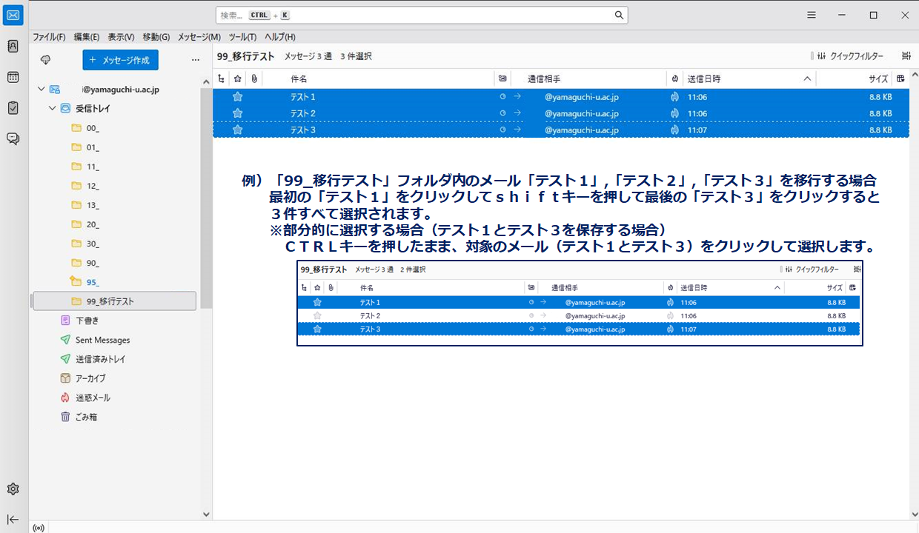Open the メッセージ(M) menu
Image resolution: width=919 pixels, height=533 pixels.
point(199,37)
